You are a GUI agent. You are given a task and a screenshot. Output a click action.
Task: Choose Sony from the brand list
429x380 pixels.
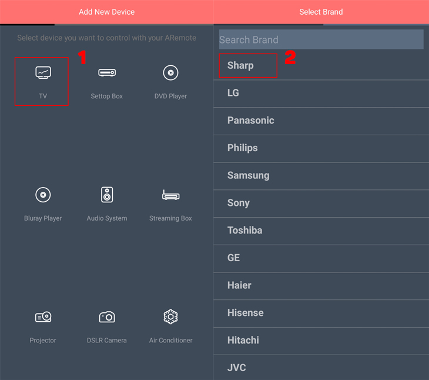pyautogui.click(x=321, y=203)
